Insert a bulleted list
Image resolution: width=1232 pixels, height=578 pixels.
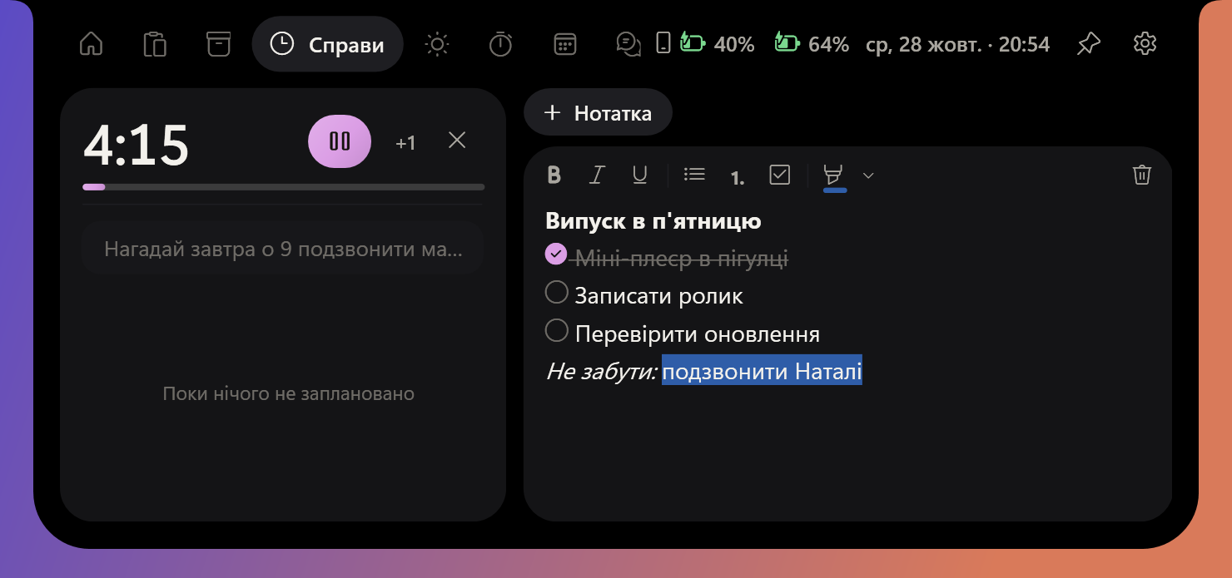(694, 175)
